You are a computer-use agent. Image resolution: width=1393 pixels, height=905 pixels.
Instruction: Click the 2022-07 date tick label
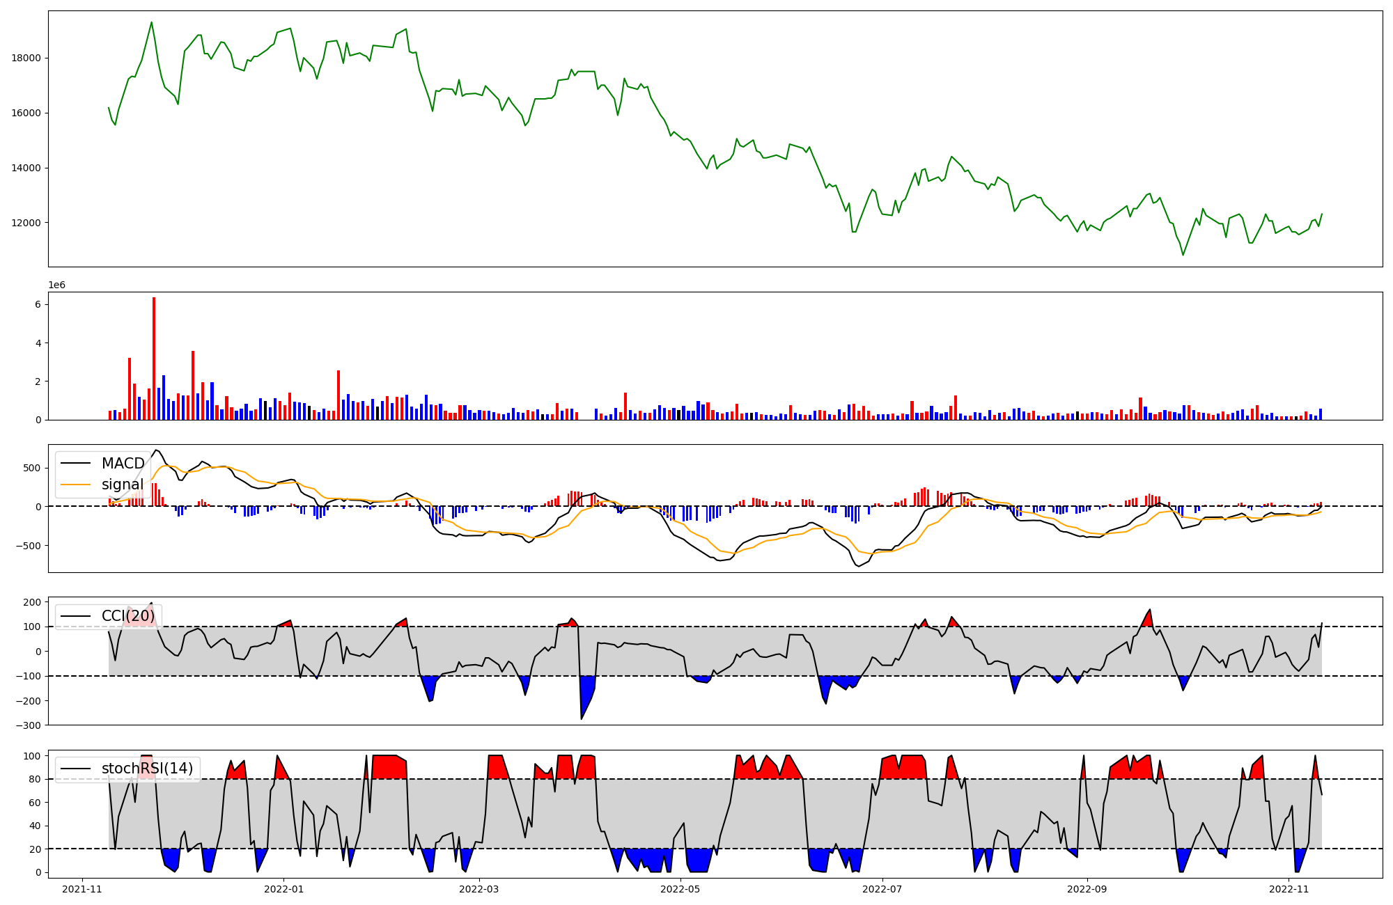coord(882,889)
